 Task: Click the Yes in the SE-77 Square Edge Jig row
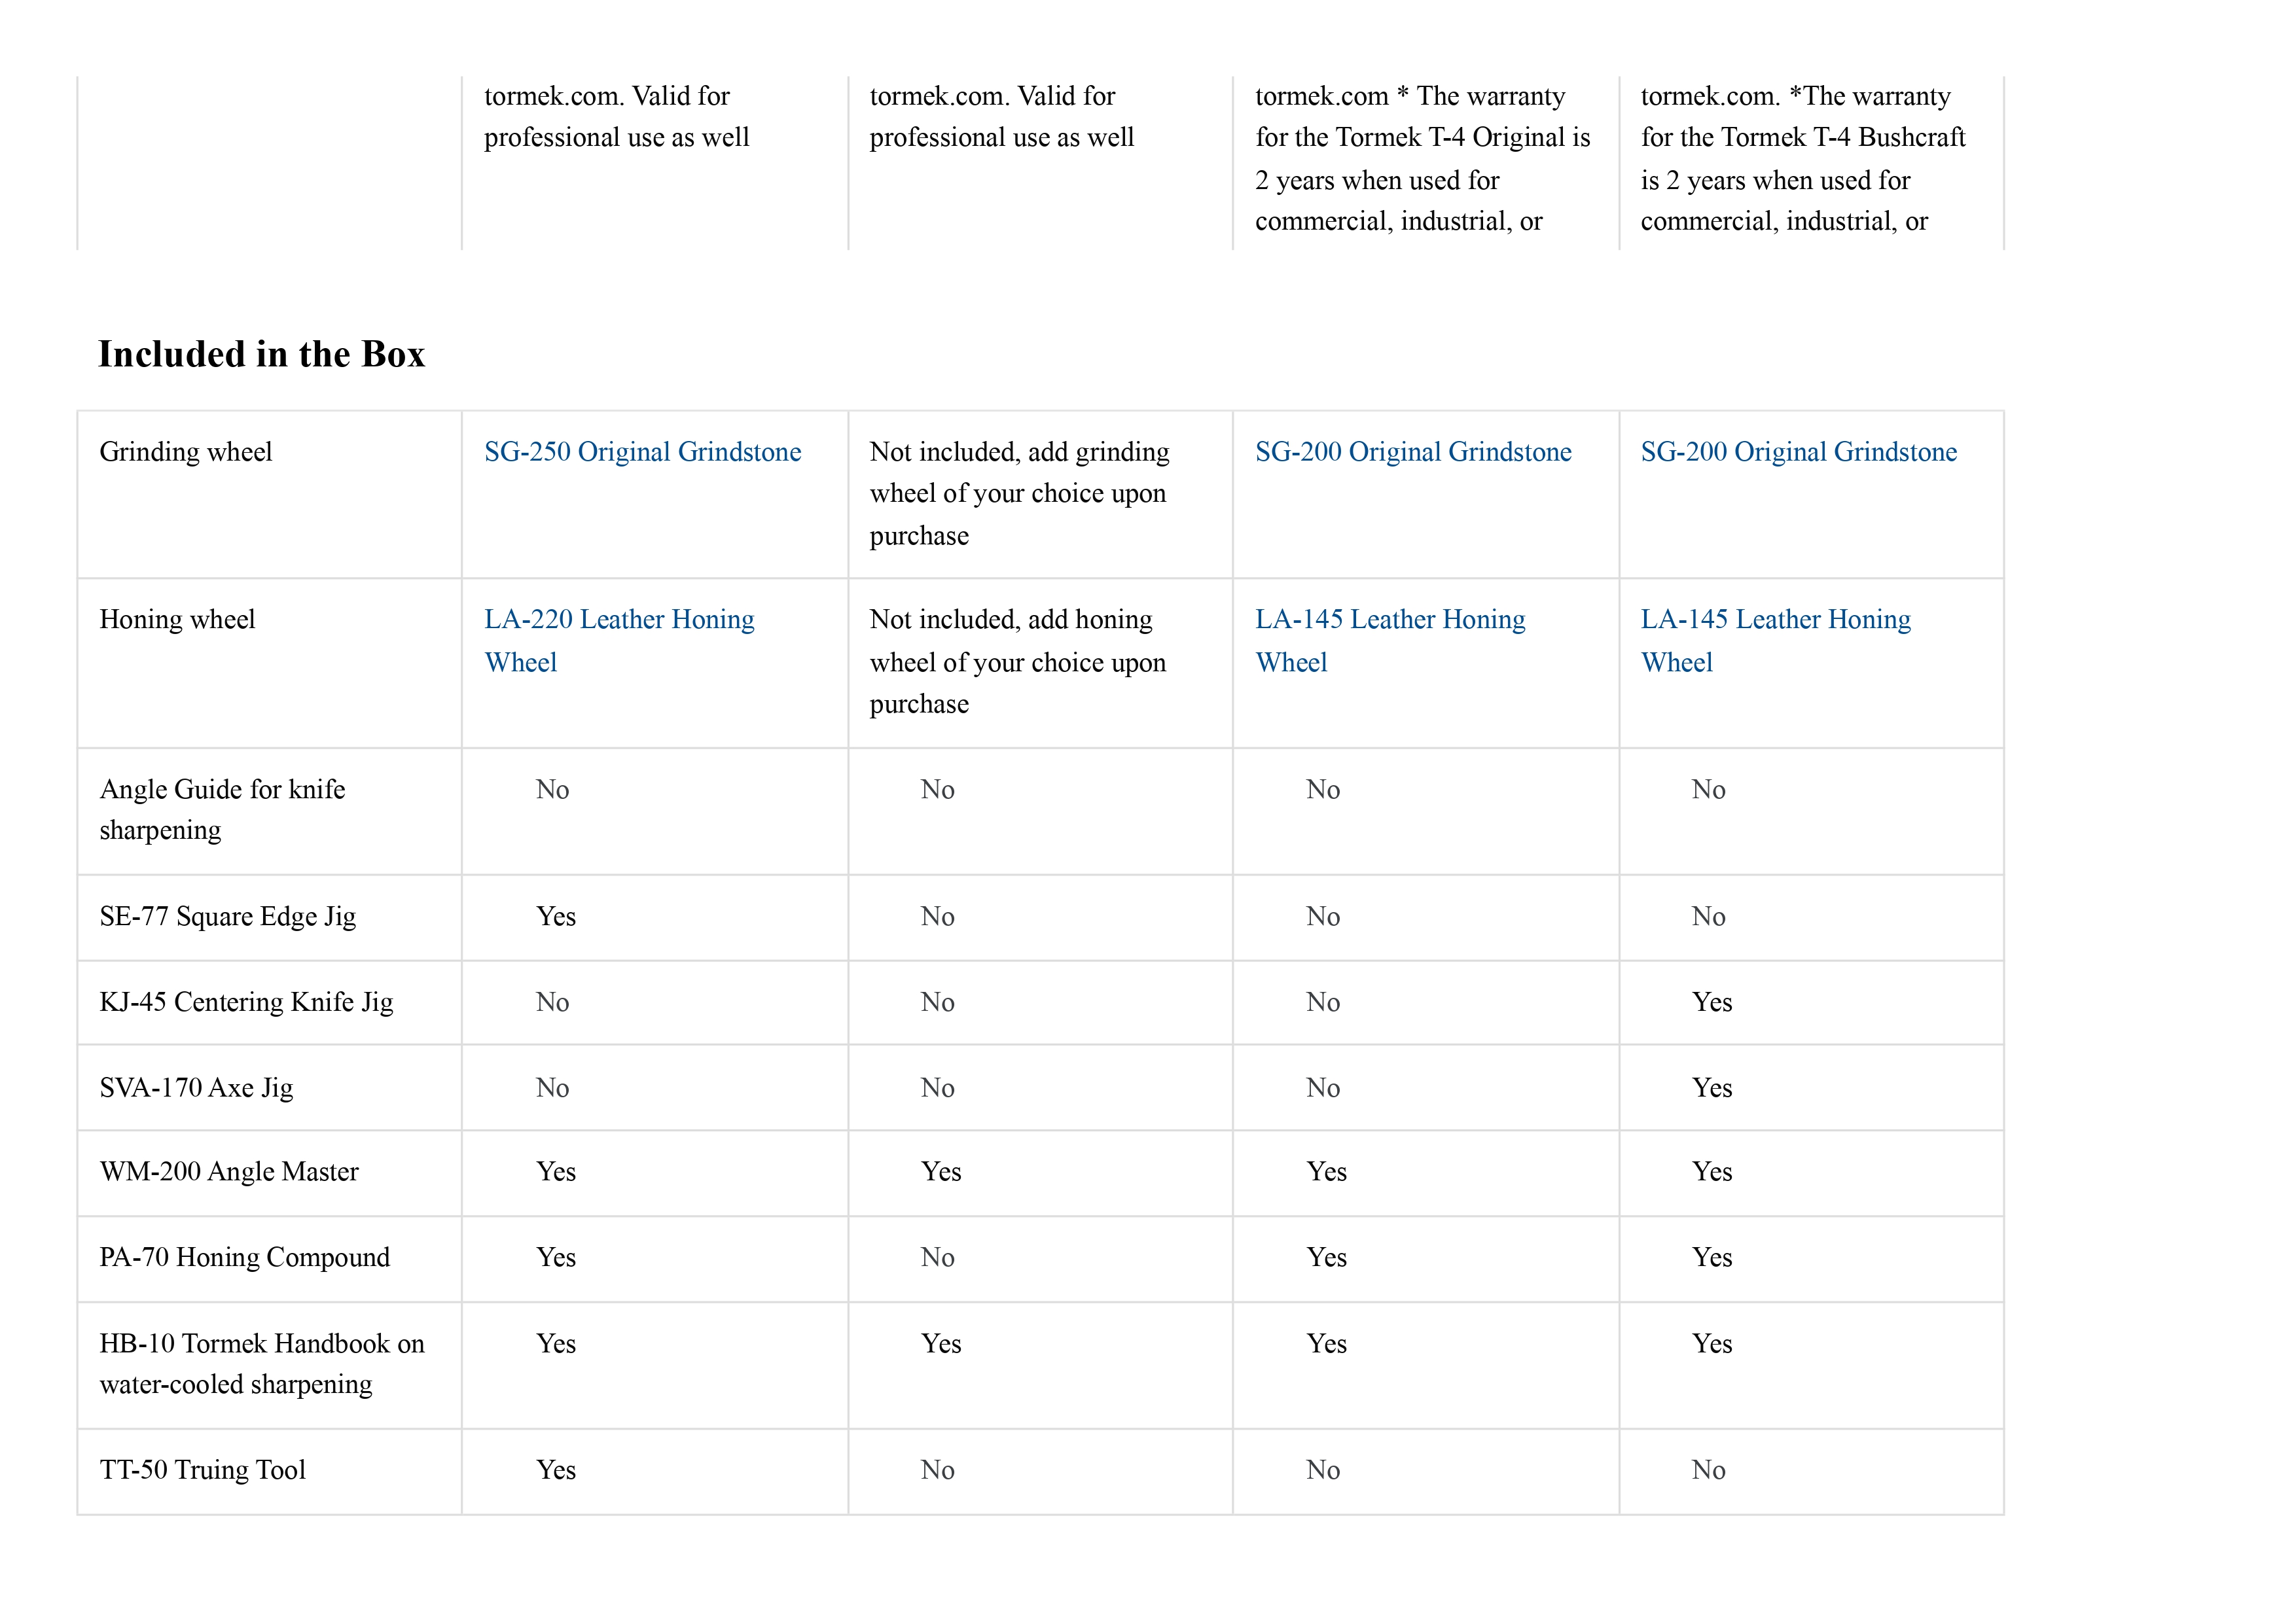coord(556,917)
